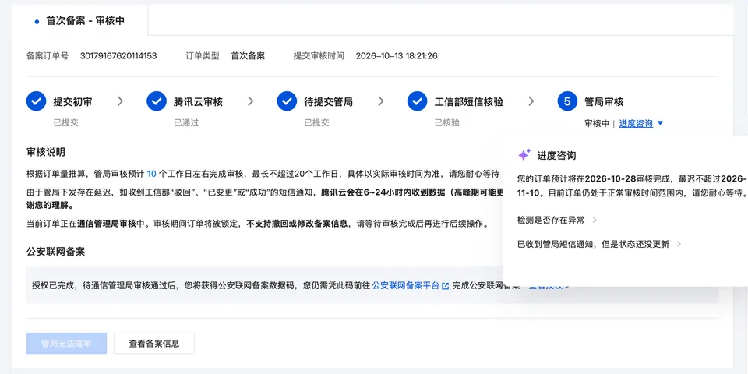Click the 已通过 status under 腾讯云审核
The image size is (748, 374).
[186, 123]
